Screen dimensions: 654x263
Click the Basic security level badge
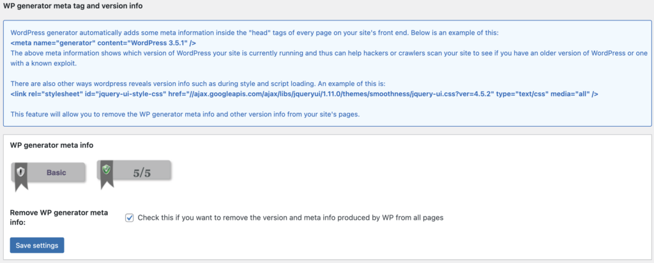click(x=49, y=177)
